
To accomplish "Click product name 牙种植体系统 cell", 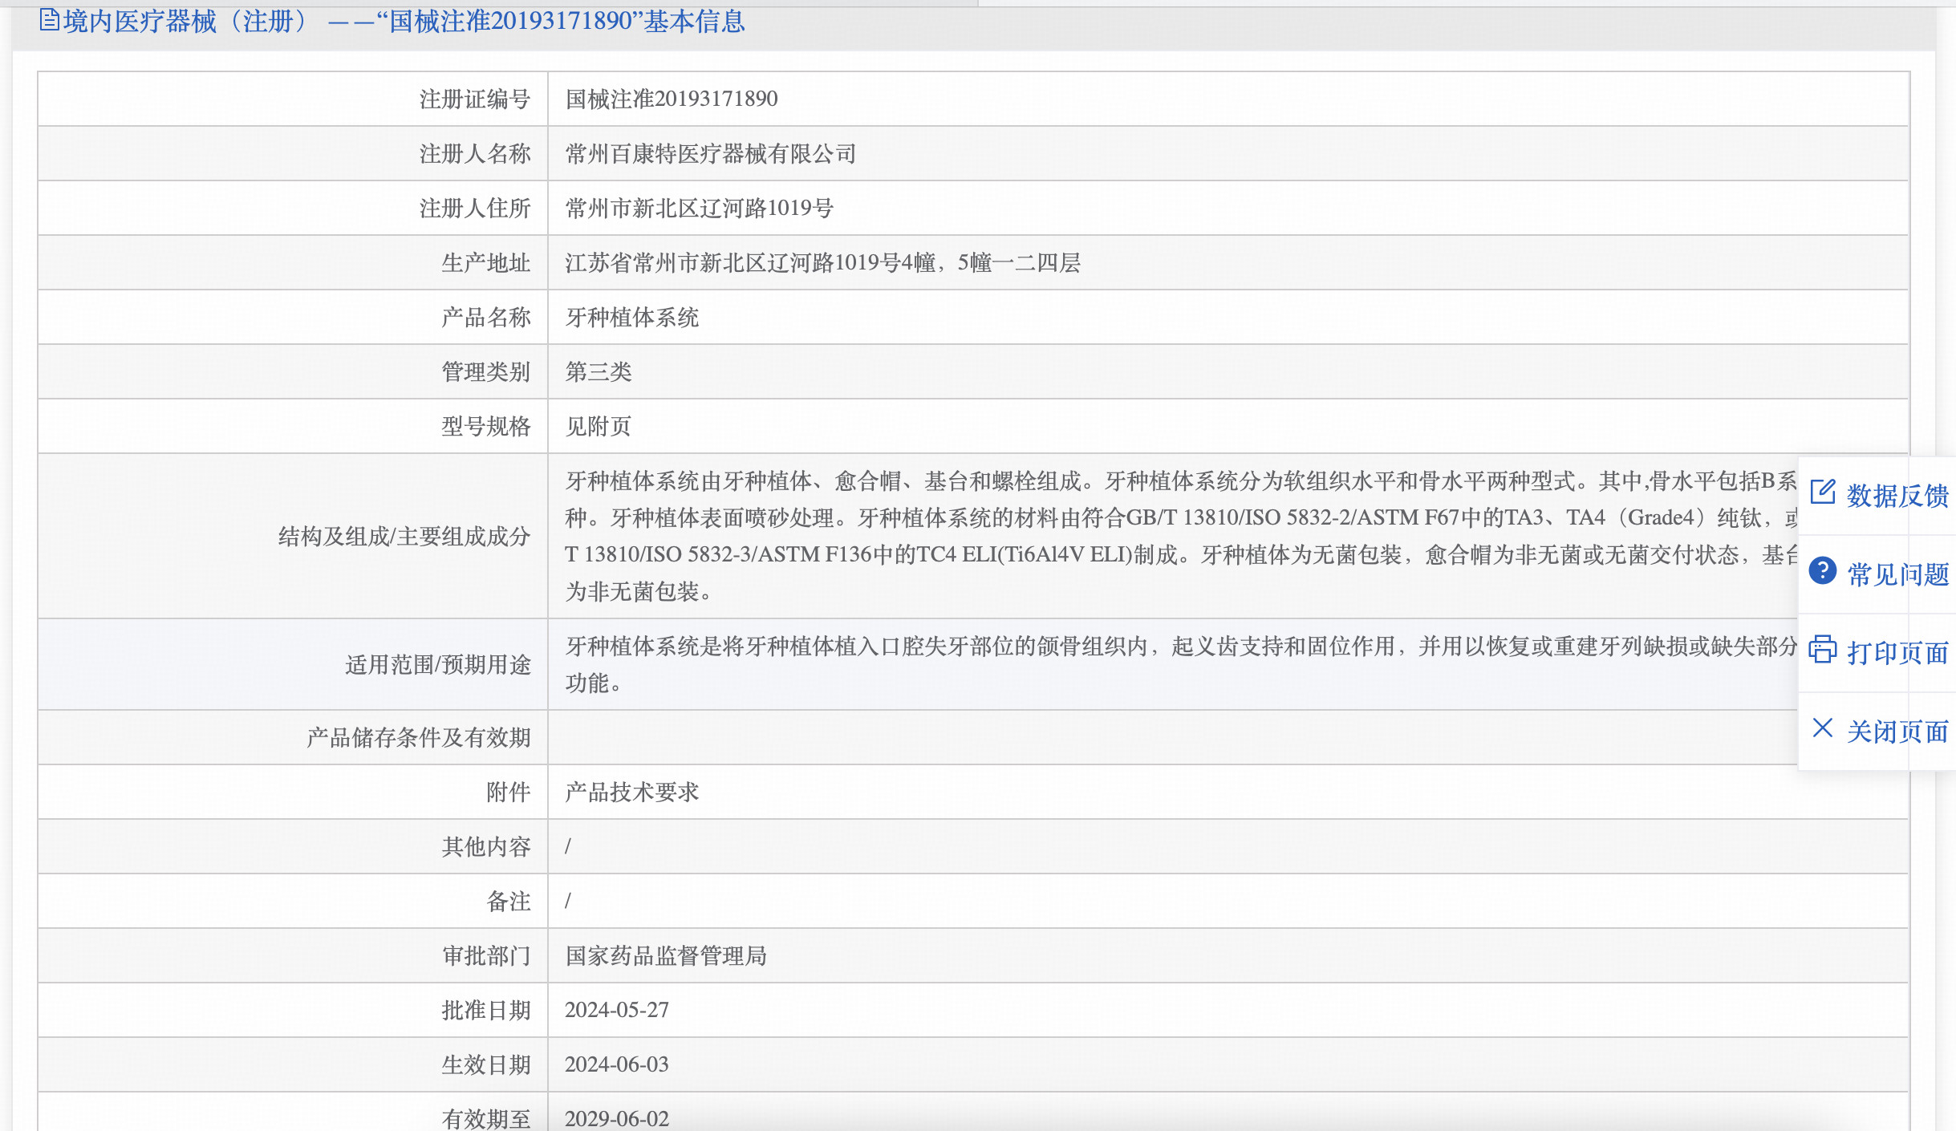I will click(631, 317).
